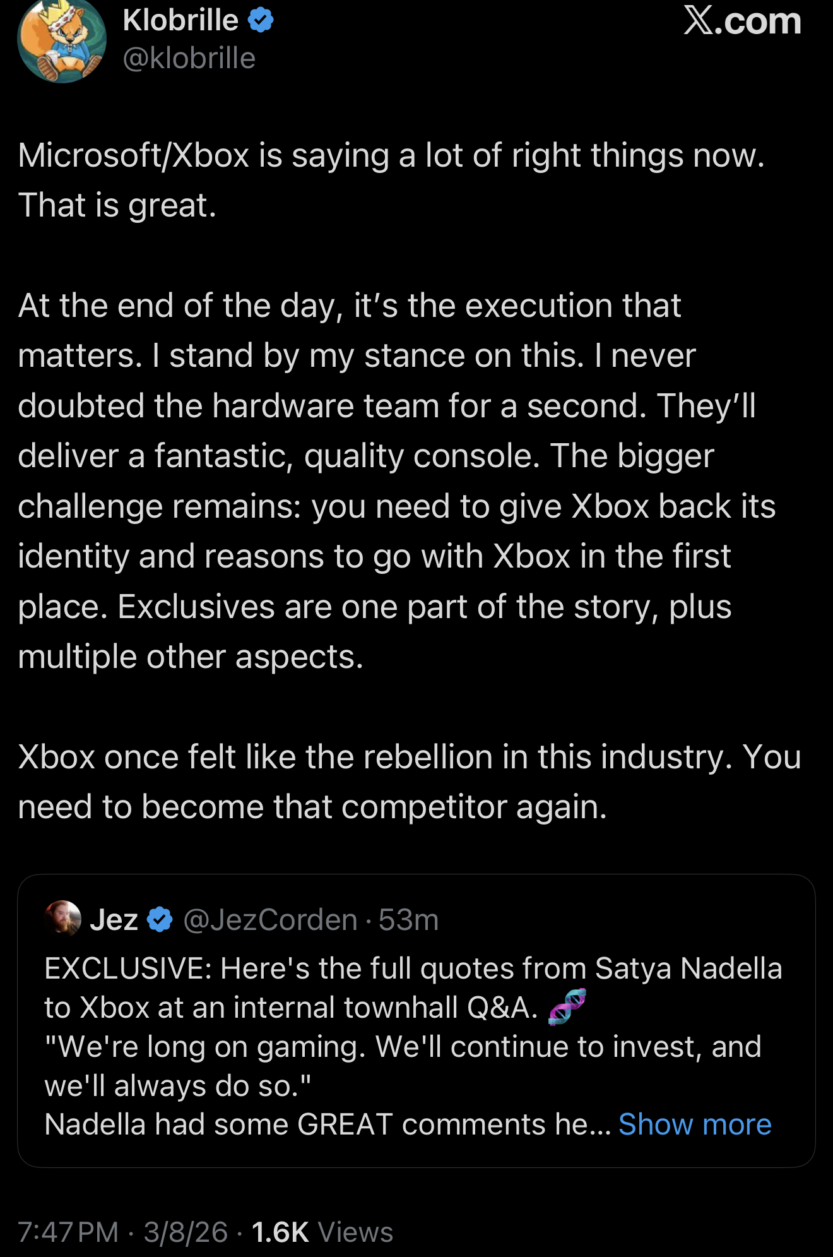Image resolution: width=833 pixels, height=1257 pixels.
Task: Click the "We're long on gaming" quote line
Action: (403, 1047)
